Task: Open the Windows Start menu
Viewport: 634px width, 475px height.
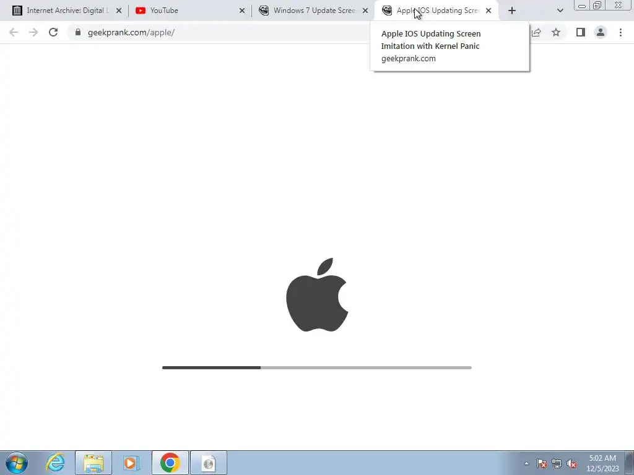Action: coord(17,463)
